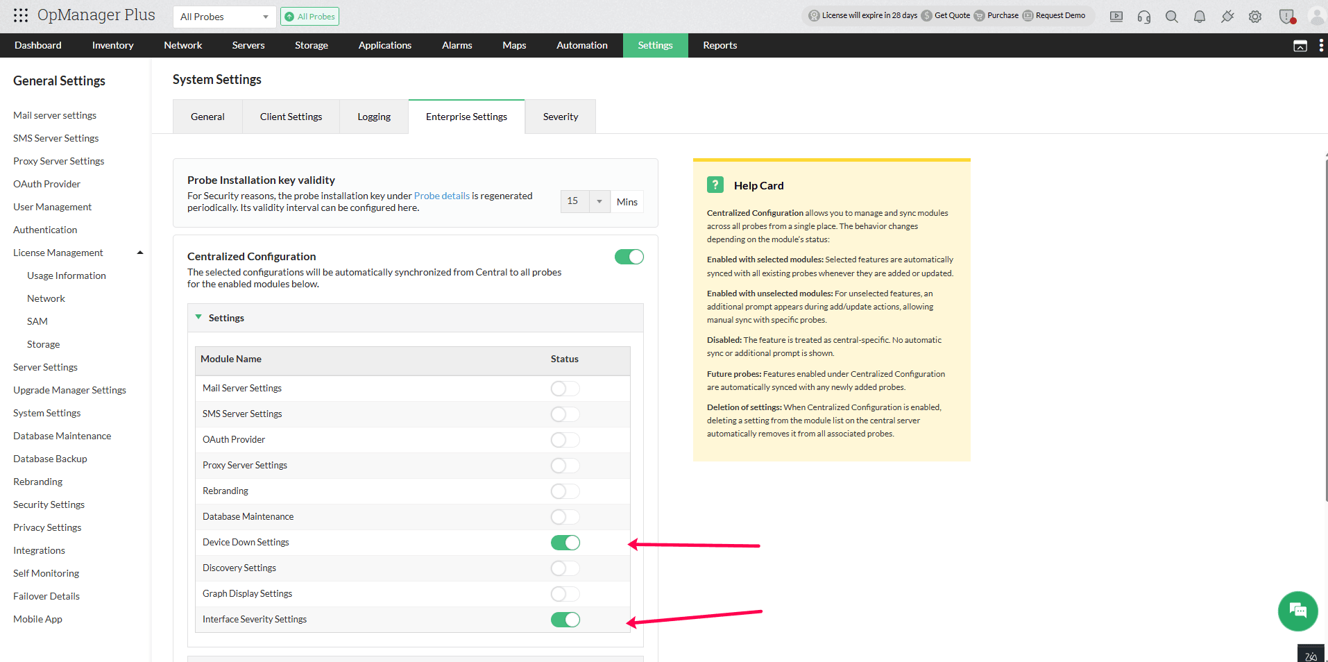Enable SMS Server Settings module toggle

click(x=565, y=414)
